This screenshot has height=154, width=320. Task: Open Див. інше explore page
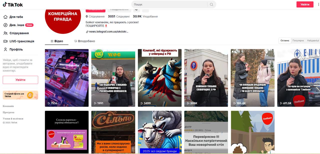pyautogui.click(x=17, y=25)
